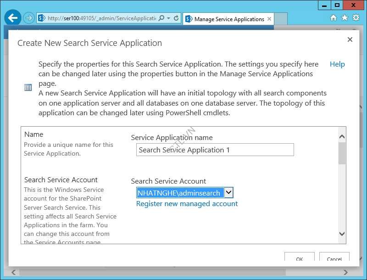Click the 'Name' section heading
Viewport: 367px width, 280px height.
click(x=33, y=134)
